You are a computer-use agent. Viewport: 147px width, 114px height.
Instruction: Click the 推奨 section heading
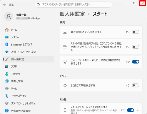click(x=62, y=22)
